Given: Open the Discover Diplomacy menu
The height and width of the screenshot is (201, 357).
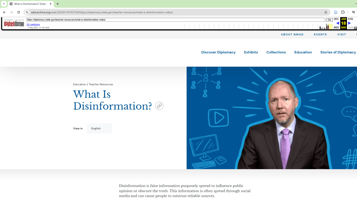Looking at the screenshot, I should pos(218,52).
